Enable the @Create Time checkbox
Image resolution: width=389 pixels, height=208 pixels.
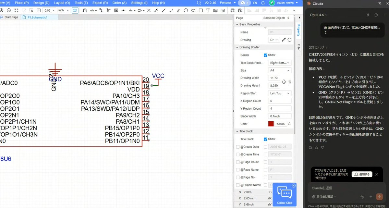[238, 154]
